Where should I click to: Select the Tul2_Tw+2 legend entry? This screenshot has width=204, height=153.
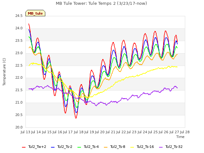(x=34, y=147)
